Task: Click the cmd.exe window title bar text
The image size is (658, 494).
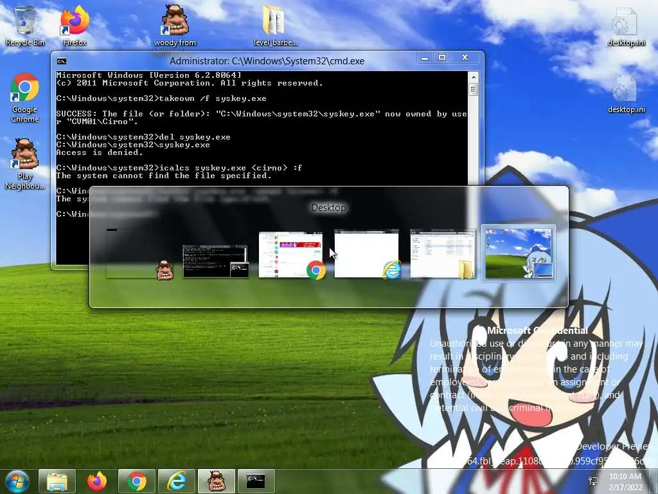Action: click(267, 61)
